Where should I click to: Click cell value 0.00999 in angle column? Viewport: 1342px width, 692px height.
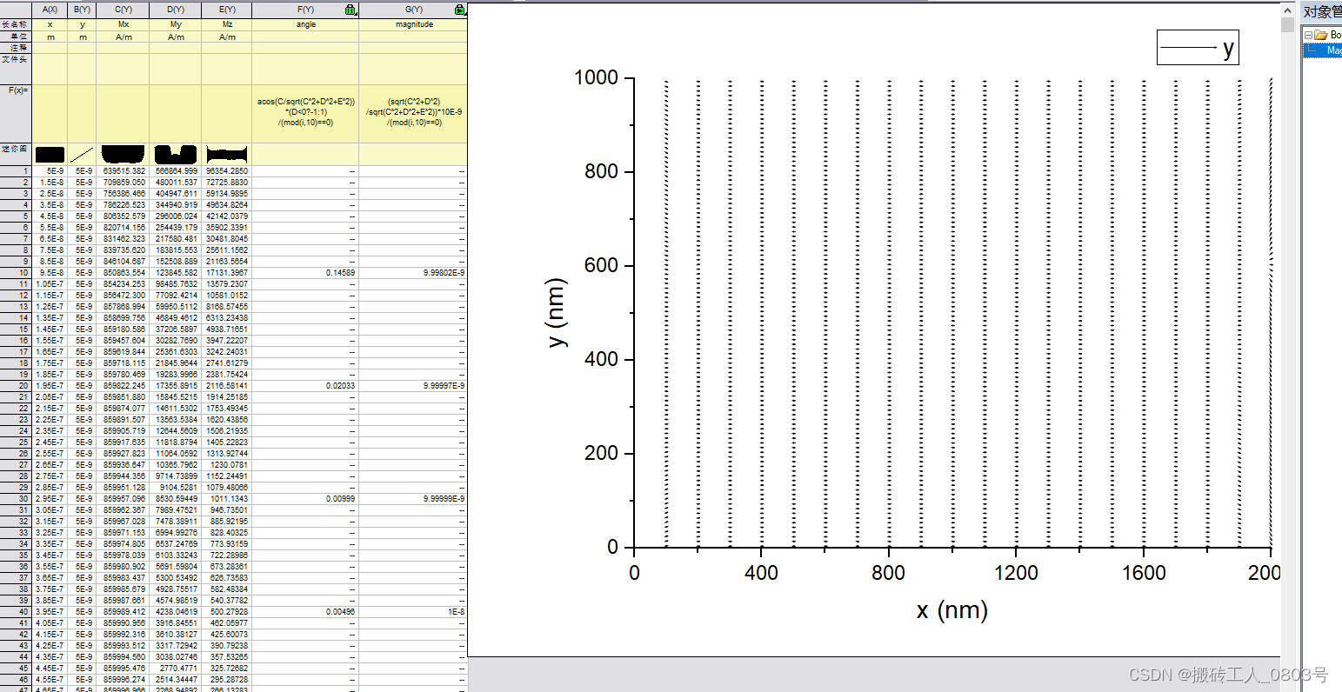(x=305, y=498)
